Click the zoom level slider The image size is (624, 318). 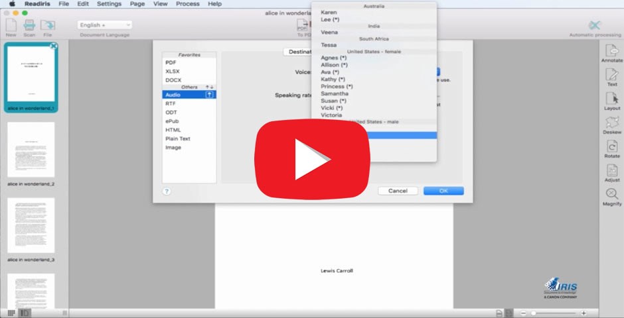click(x=553, y=313)
